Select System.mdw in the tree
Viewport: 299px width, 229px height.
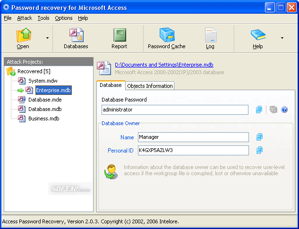[43, 81]
